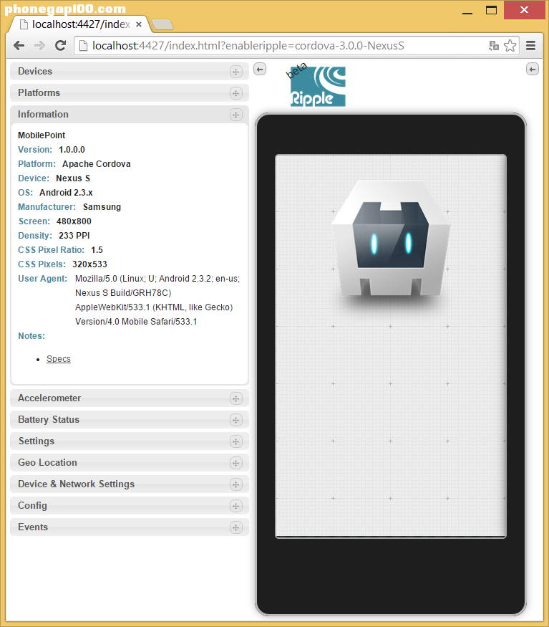Open the Specs link
The image size is (549, 627).
pos(59,359)
